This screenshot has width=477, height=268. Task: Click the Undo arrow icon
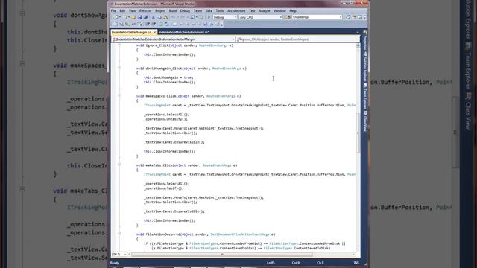pyautogui.click(x=174, y=17)
